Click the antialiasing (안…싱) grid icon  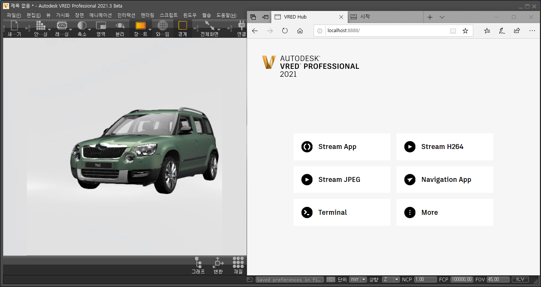[40, 26]
